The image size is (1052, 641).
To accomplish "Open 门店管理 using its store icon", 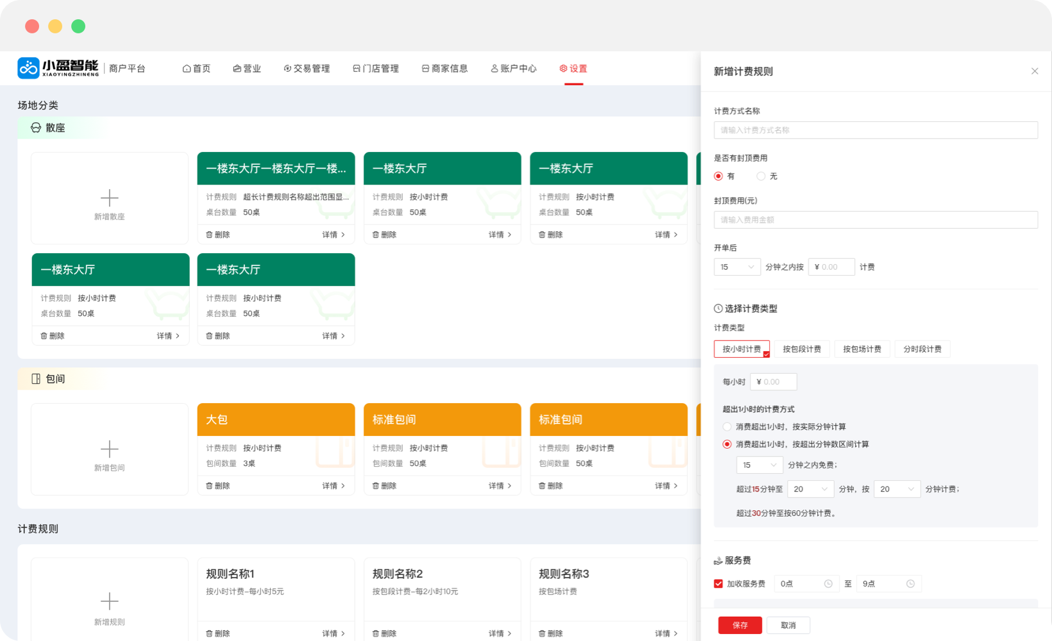I will click(357, 68).
